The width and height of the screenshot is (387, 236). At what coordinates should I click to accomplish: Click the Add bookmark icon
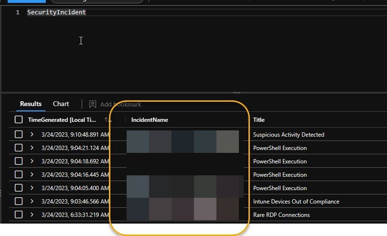pyautogui.click(x=93, y=104)
